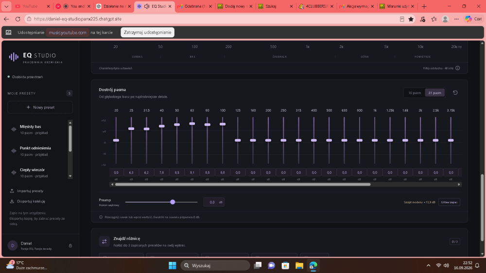Click the band slider strip left scroll arrow
486x273 pixels.
coord(112,184)
